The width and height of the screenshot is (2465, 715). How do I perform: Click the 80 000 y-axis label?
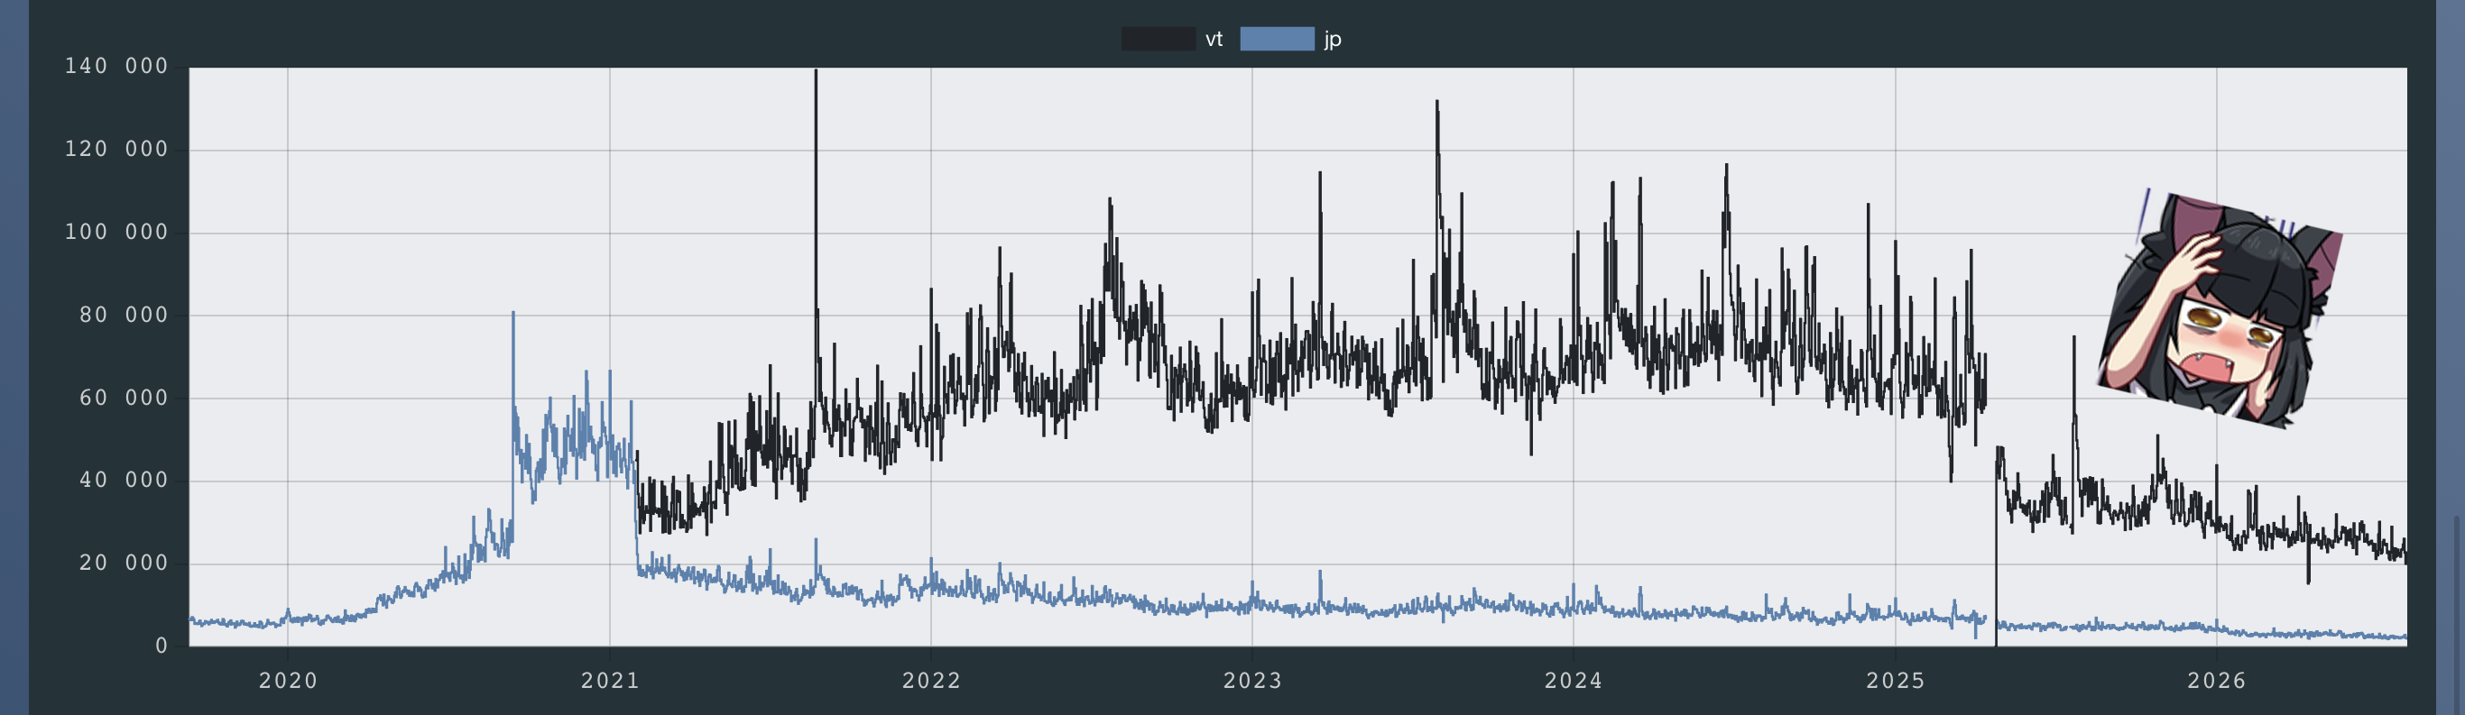click(124, 316)
